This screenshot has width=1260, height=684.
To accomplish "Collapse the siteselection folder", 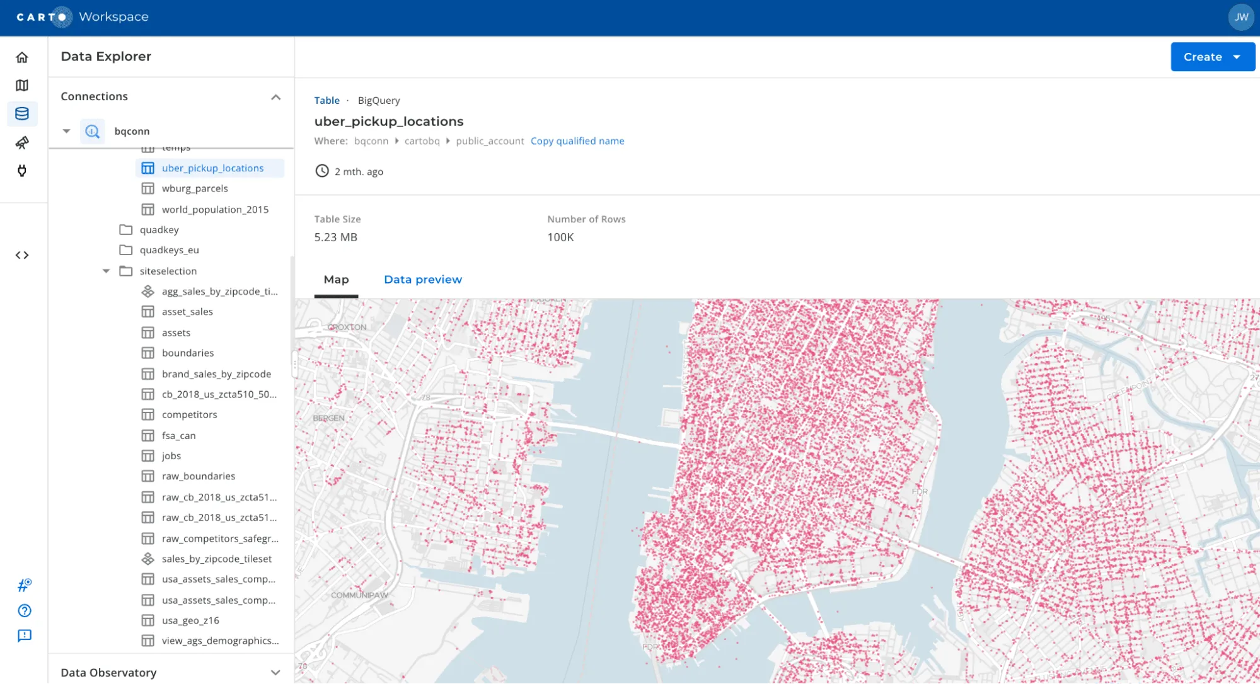I will (106, 271).
